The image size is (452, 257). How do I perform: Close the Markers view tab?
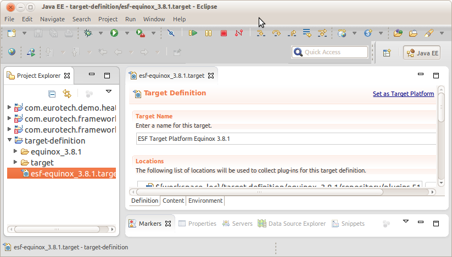point(168,224)
